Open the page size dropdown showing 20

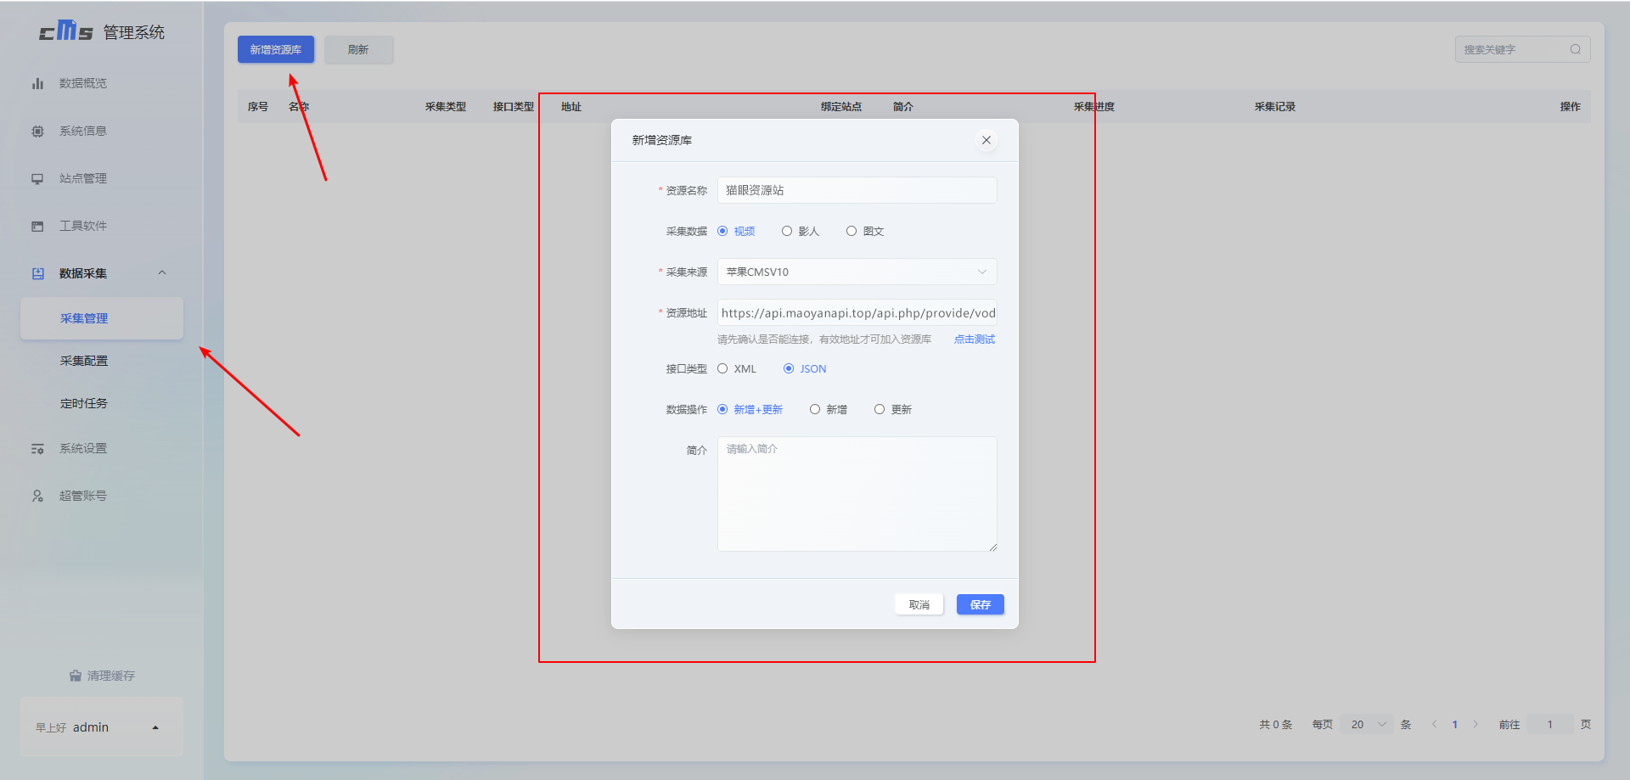pos(1367,724)
